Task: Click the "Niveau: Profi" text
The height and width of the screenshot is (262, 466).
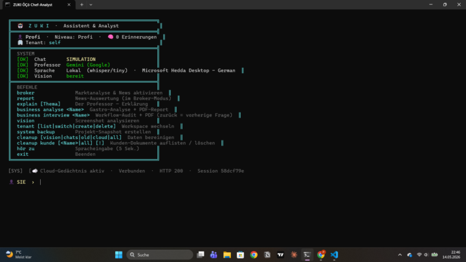Action: point(73,37)
